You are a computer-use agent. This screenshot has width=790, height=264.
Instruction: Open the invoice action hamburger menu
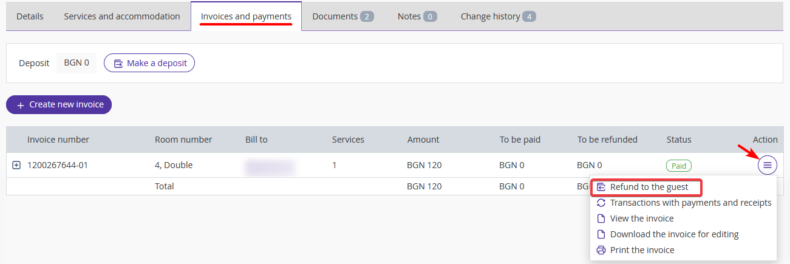[768, 165]
